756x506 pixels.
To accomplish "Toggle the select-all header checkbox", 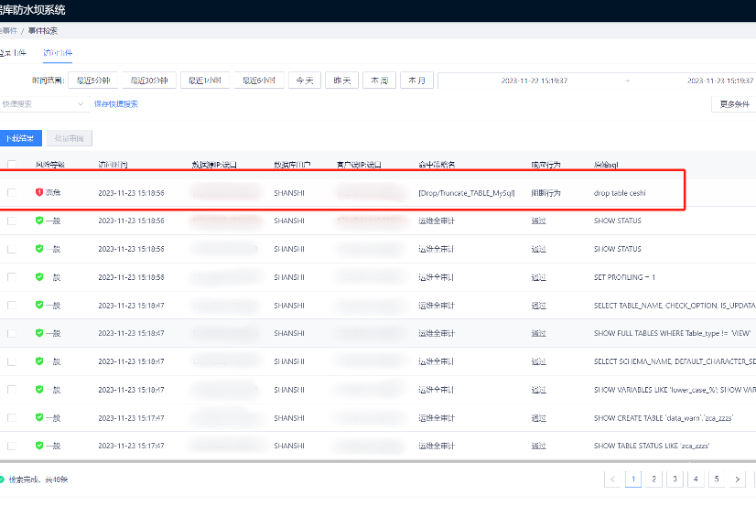I will (x=12, y=165).
